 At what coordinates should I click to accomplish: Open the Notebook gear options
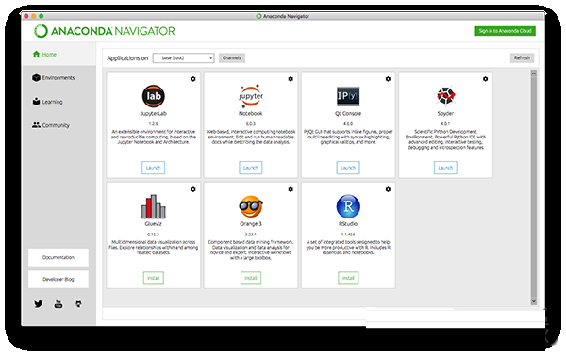(291, 79)
